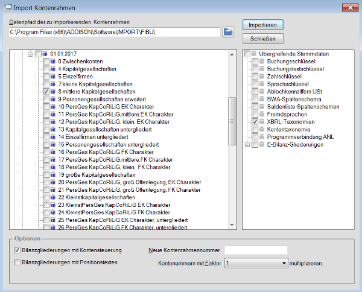The image size is (362, 292).
Task: Check the 0 Zwischenkonten checkbox
Action: coord(46,62)
